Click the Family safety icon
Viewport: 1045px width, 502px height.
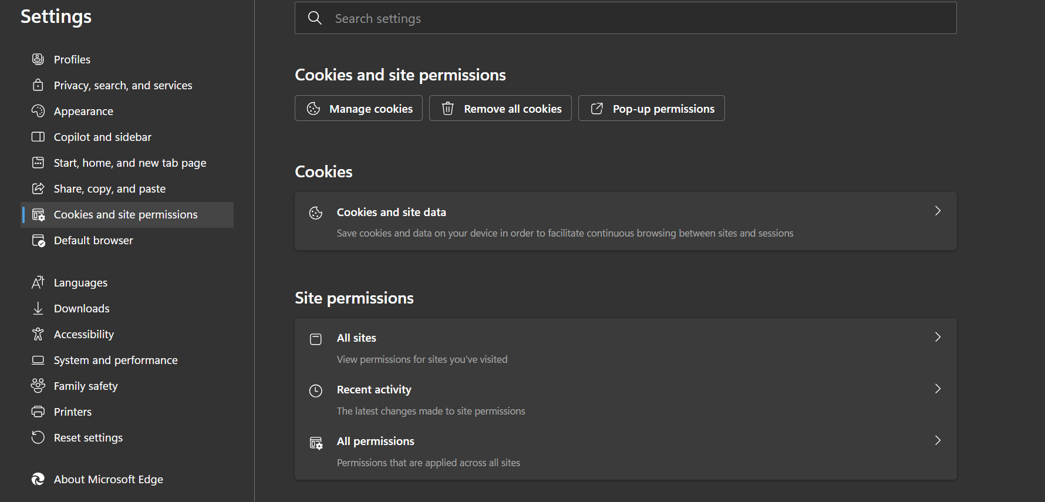click(x=38, y=386)
